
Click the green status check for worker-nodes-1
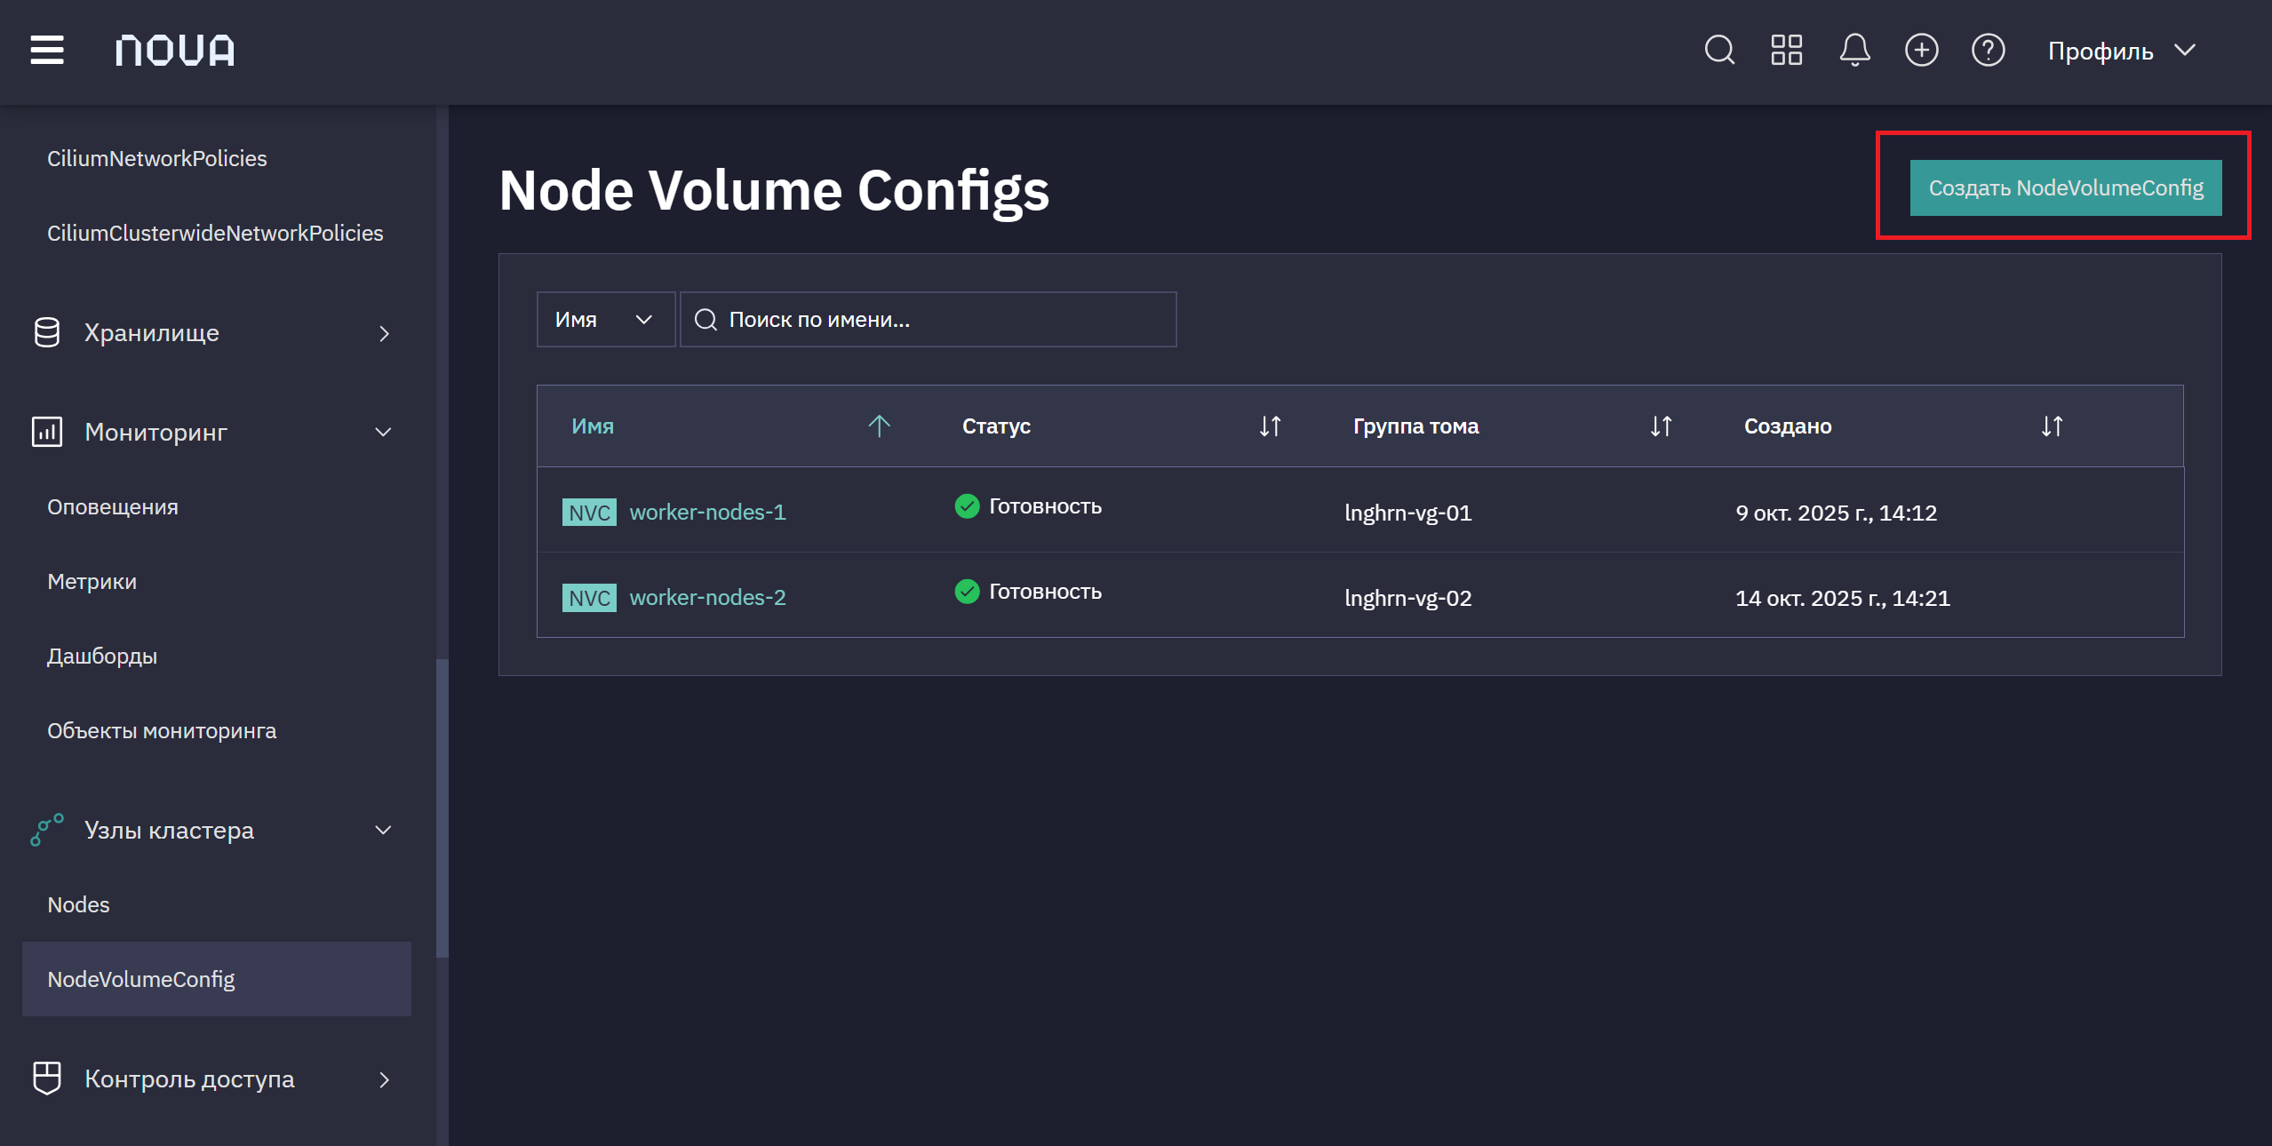click(967, 505)
